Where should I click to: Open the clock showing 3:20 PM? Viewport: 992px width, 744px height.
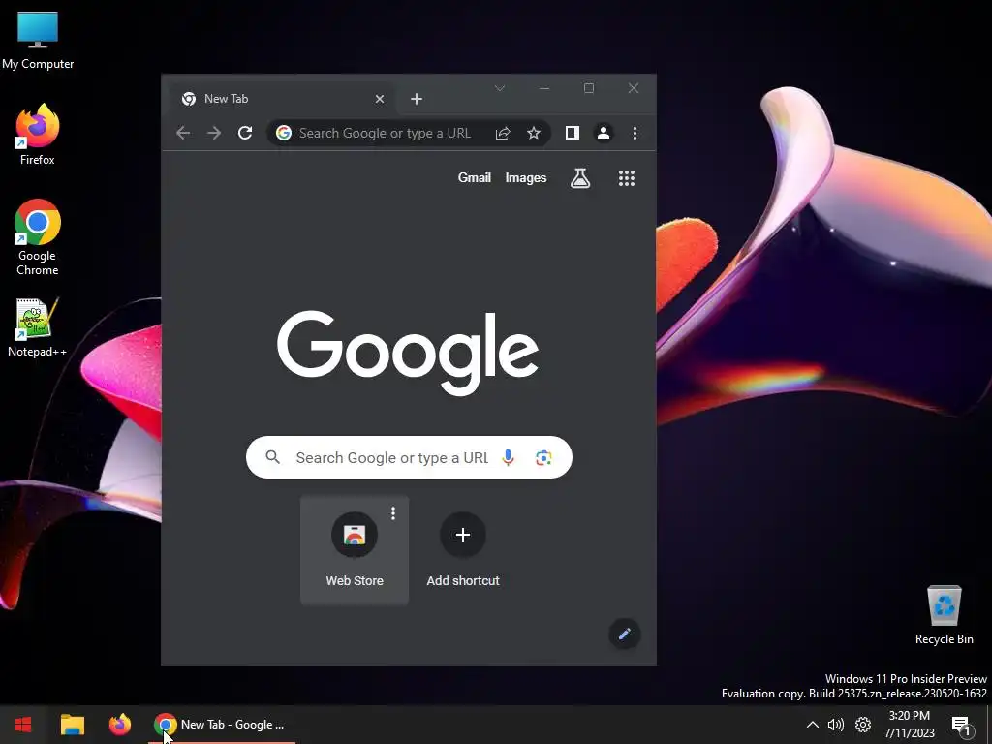pyautogui.click(x=909, y=725)
